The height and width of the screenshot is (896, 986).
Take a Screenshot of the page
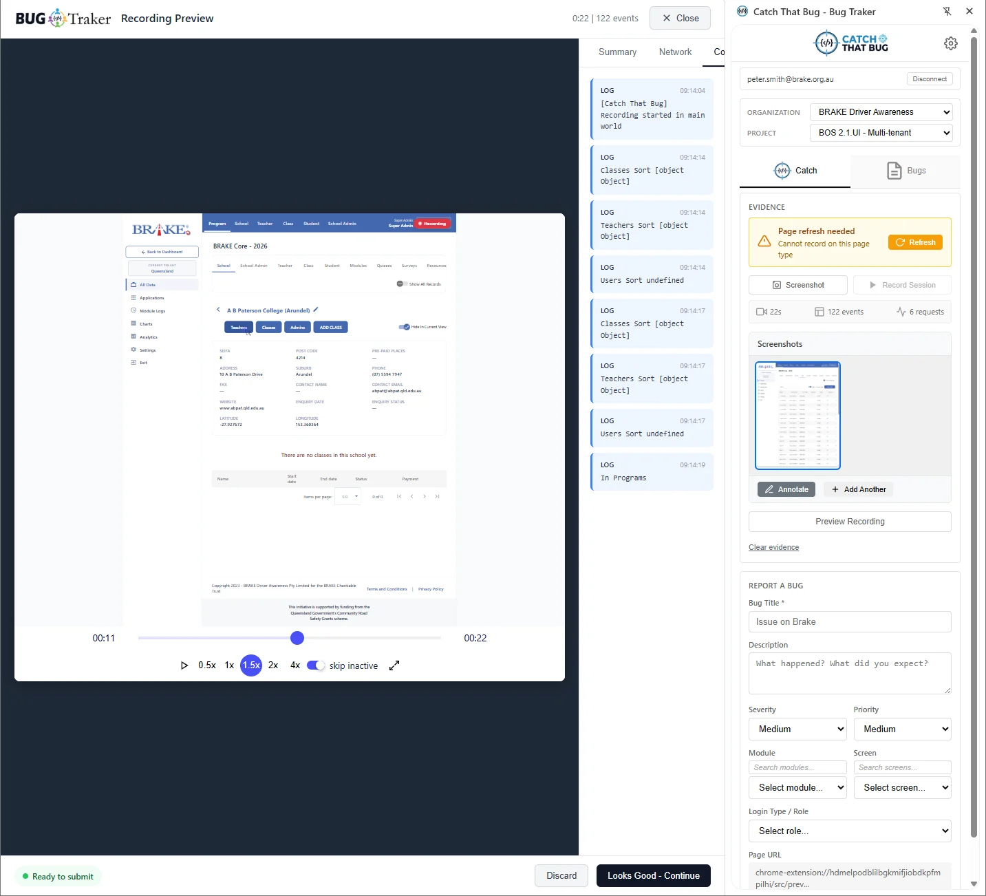click(x=797, y=285)
